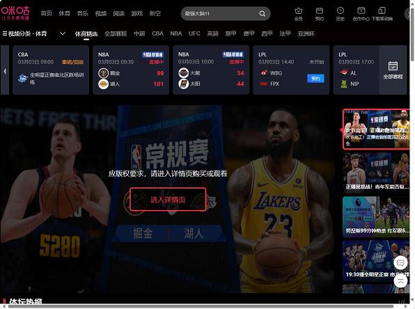Open the 音乐 top menu item
The width and height of the screenshot is (415, 309).
pyautogui.click(x=83, y=13)
